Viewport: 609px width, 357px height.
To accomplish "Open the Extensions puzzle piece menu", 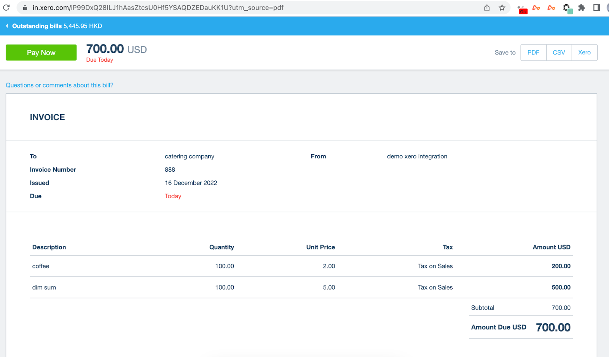I will pos(582,8).
